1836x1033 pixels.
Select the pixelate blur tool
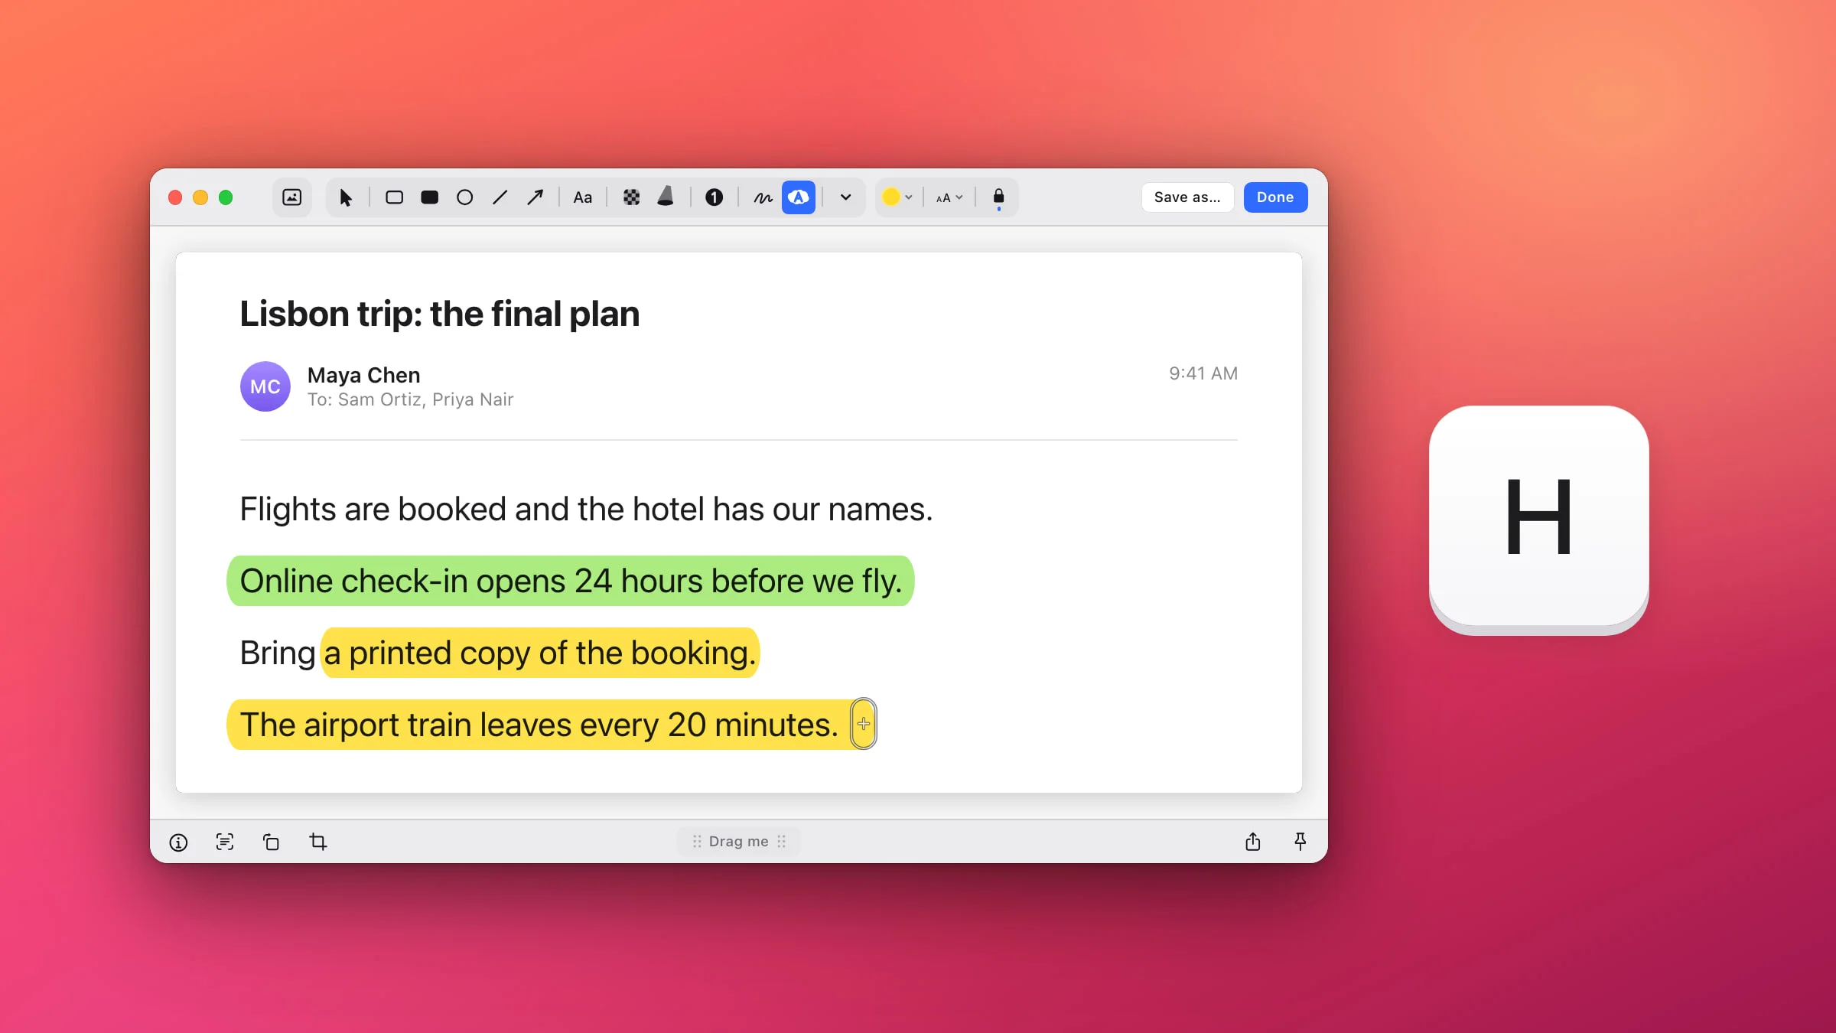pyautogui.click(x=631, y=197)
